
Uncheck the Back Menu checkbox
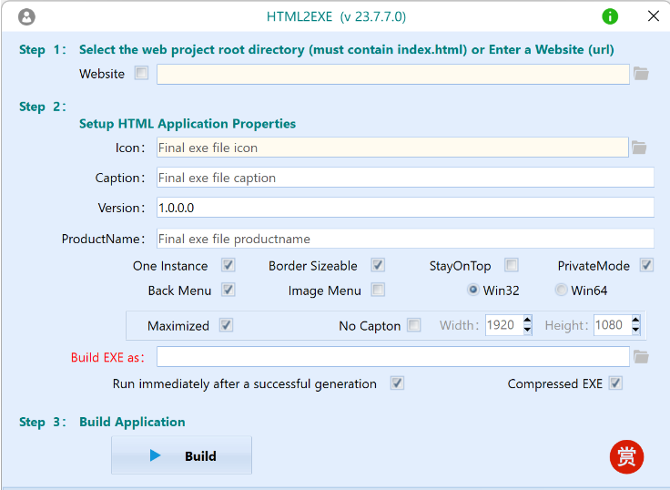228,290
